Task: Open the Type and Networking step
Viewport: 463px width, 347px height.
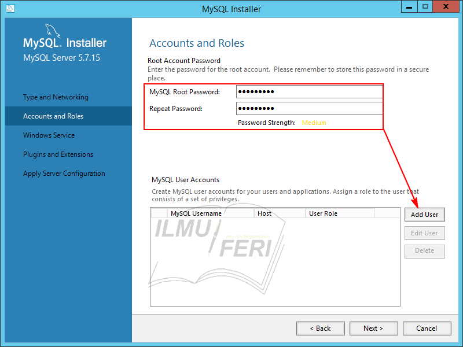Action: coord(56,97)
